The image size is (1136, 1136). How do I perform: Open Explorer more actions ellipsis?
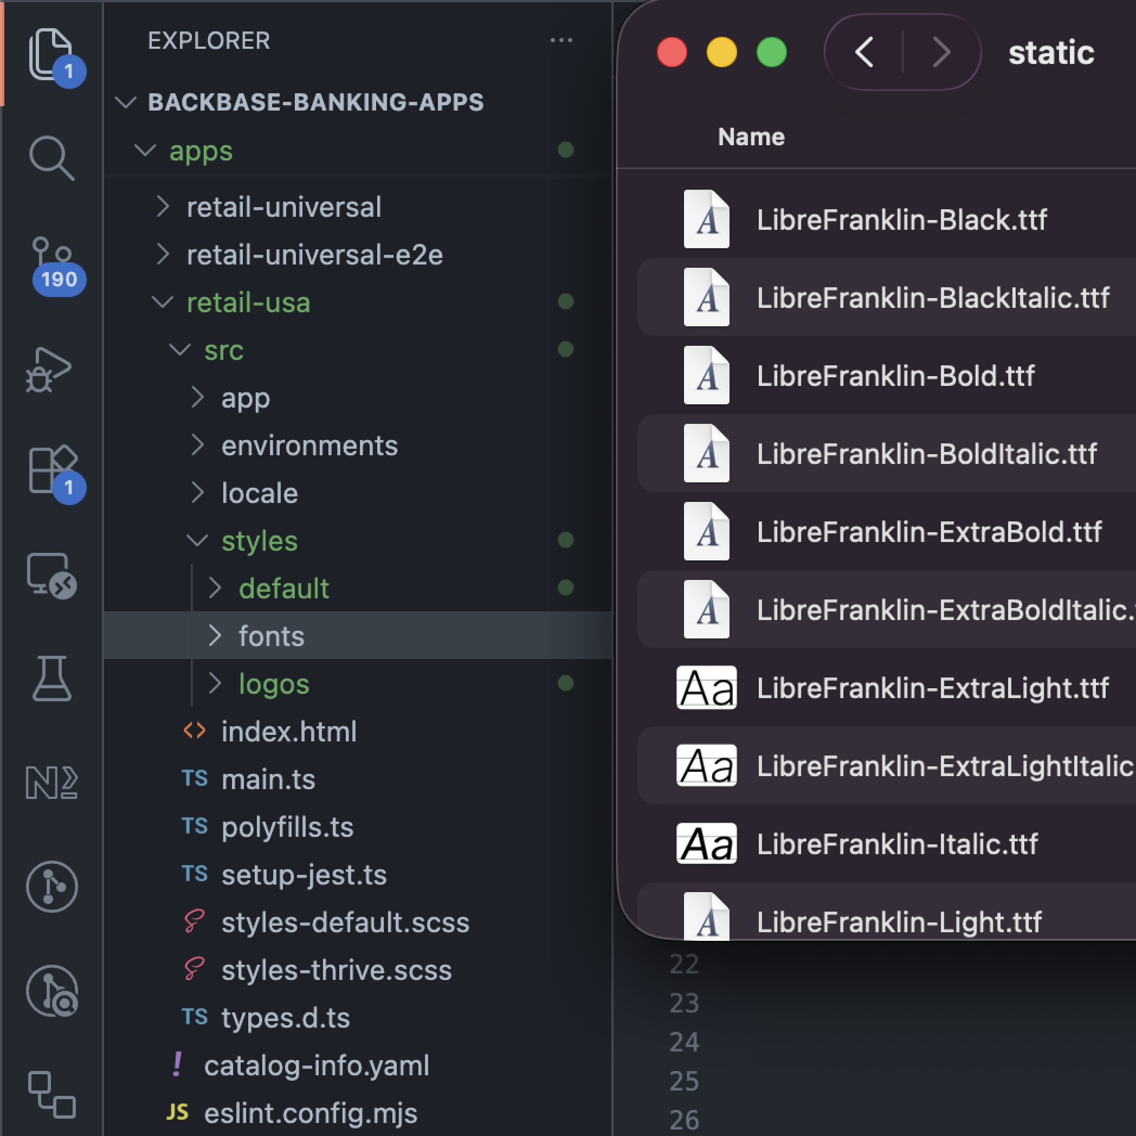point(561,40)
